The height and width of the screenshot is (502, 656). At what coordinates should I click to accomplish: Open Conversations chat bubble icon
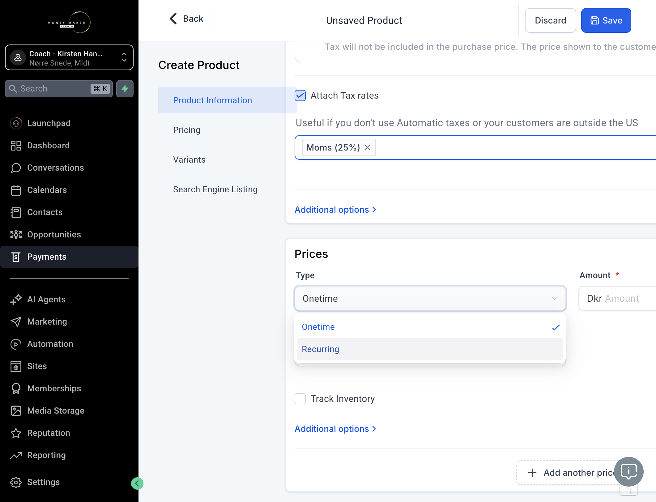tap(16, 168)
